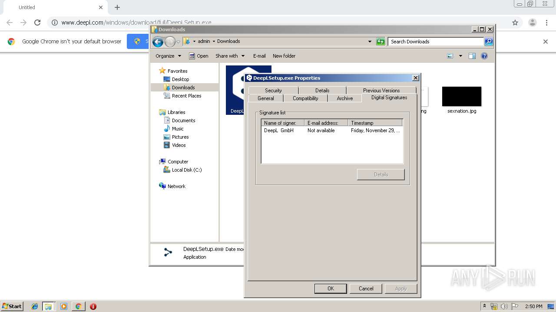556x312 pixels.
Task: Click New folder in the toolbar
Action: coord(284,56)
